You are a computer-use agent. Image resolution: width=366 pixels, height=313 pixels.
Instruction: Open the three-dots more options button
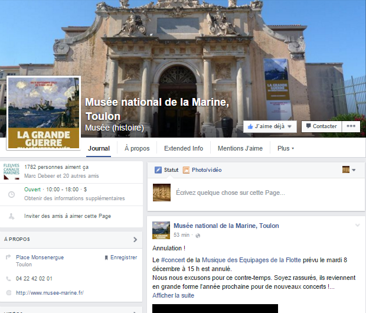pos(351,126)
